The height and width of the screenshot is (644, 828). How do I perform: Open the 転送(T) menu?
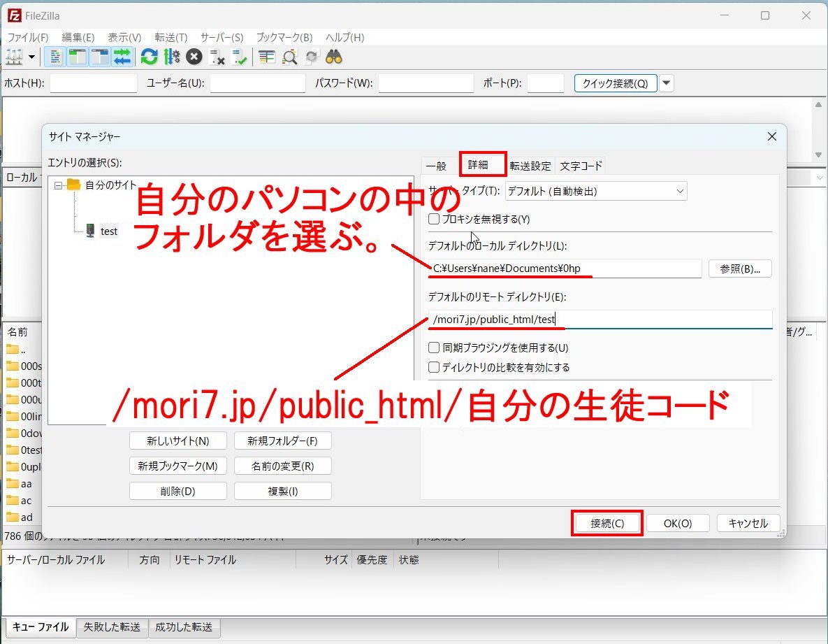(171, 38)
